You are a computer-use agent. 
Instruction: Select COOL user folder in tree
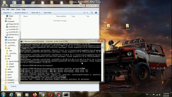tap(8, 19)
